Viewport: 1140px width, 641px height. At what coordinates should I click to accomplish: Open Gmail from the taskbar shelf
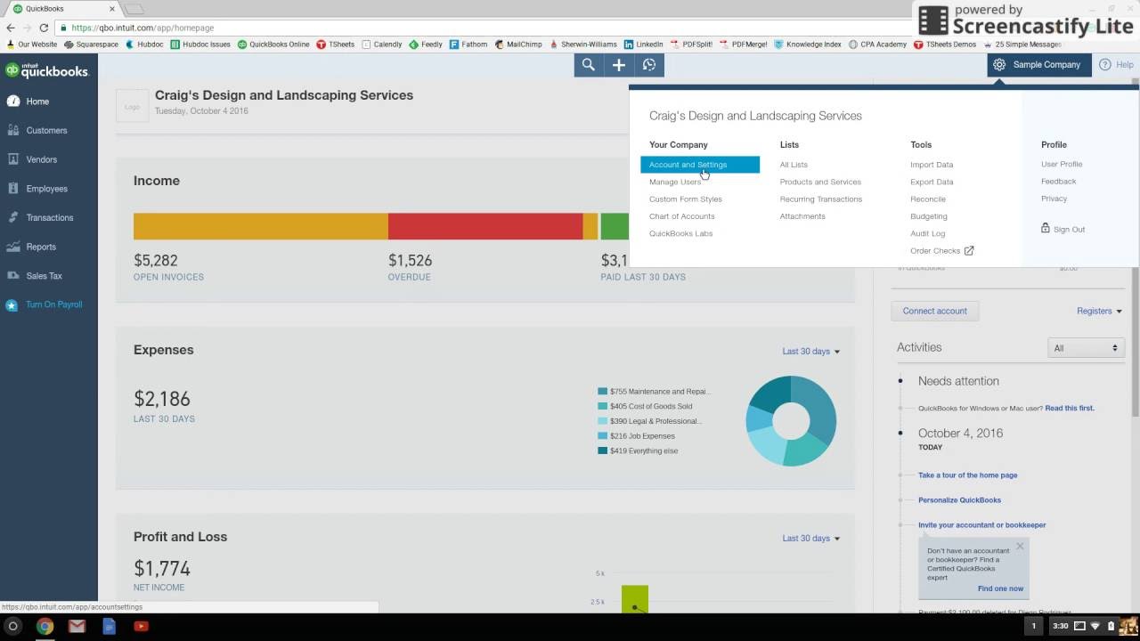point(77,627)
